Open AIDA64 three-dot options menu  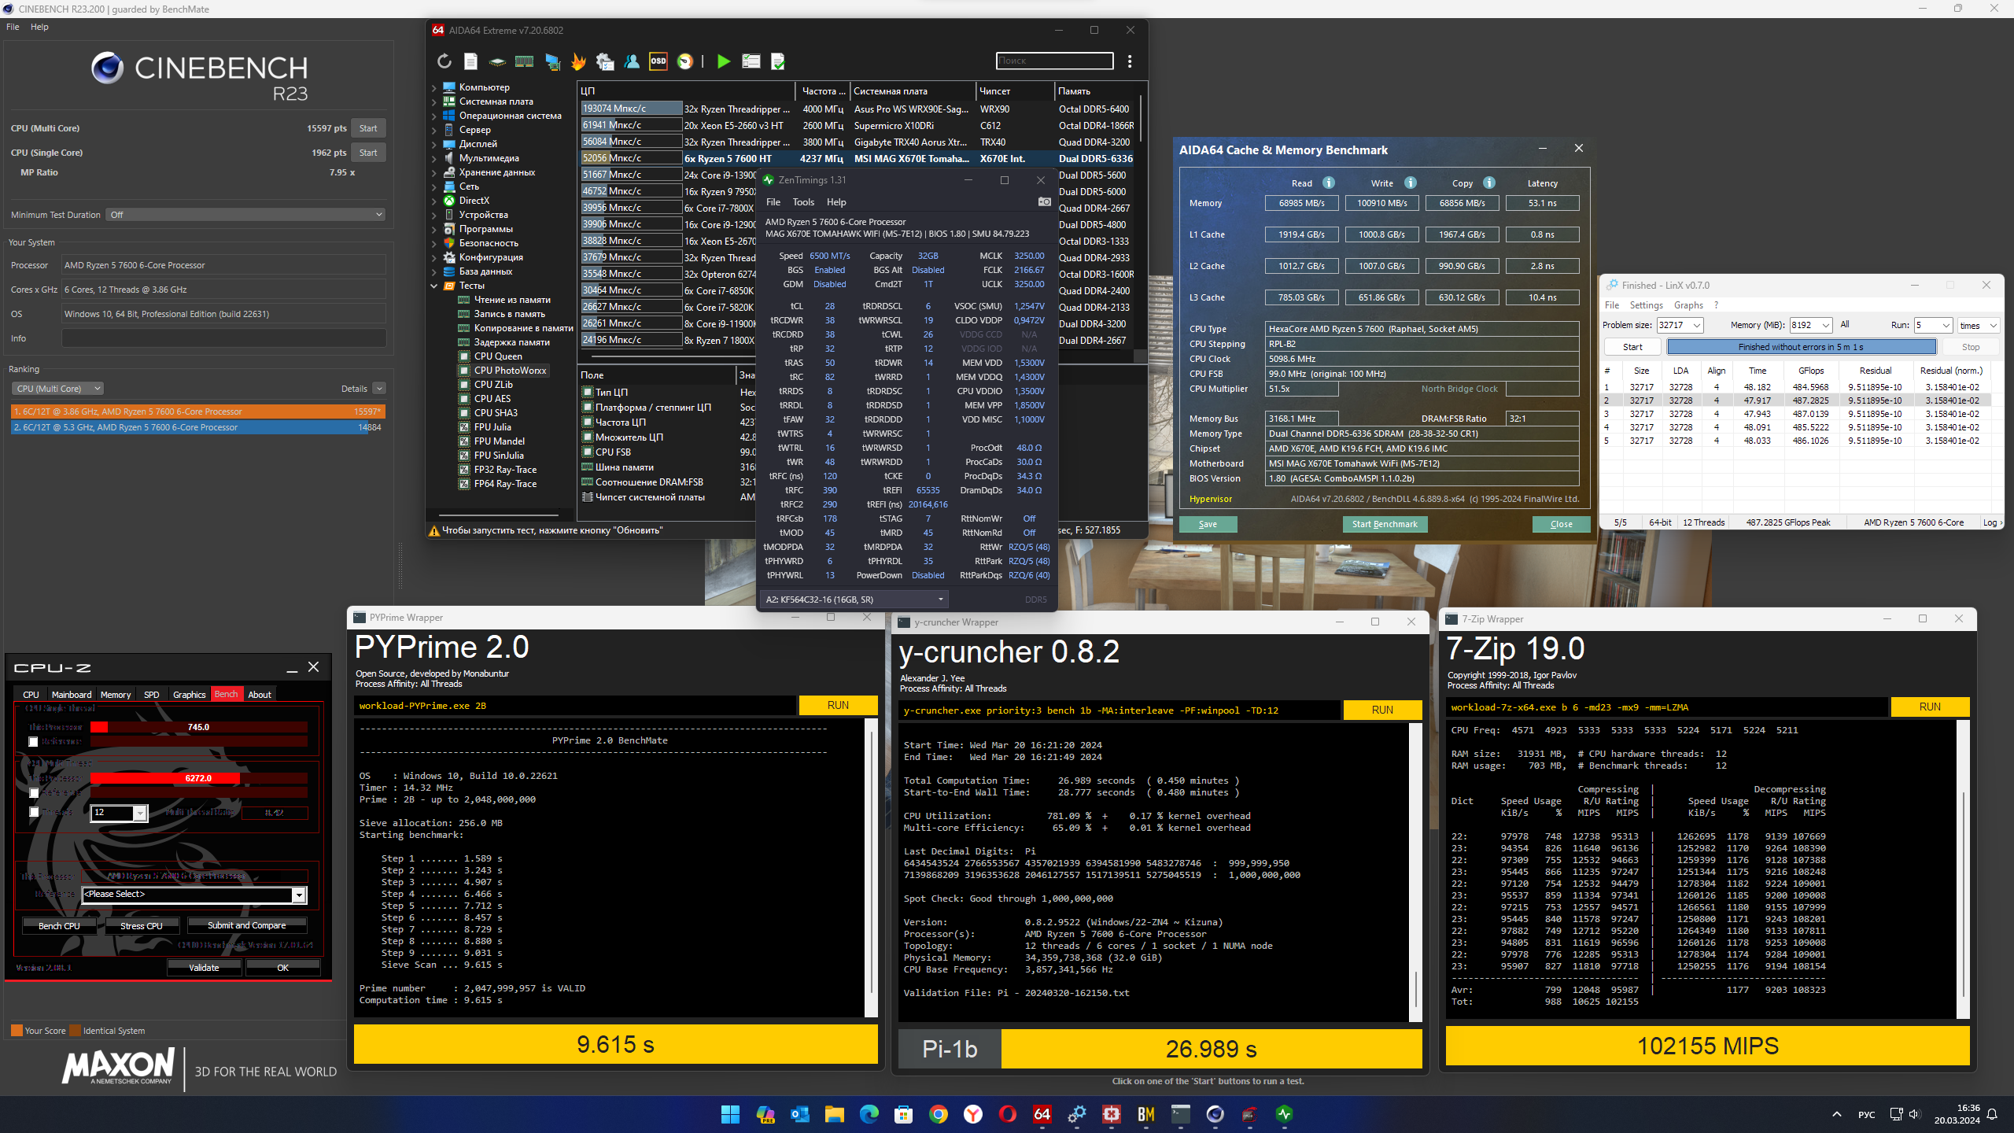(x=1130, y=61)
